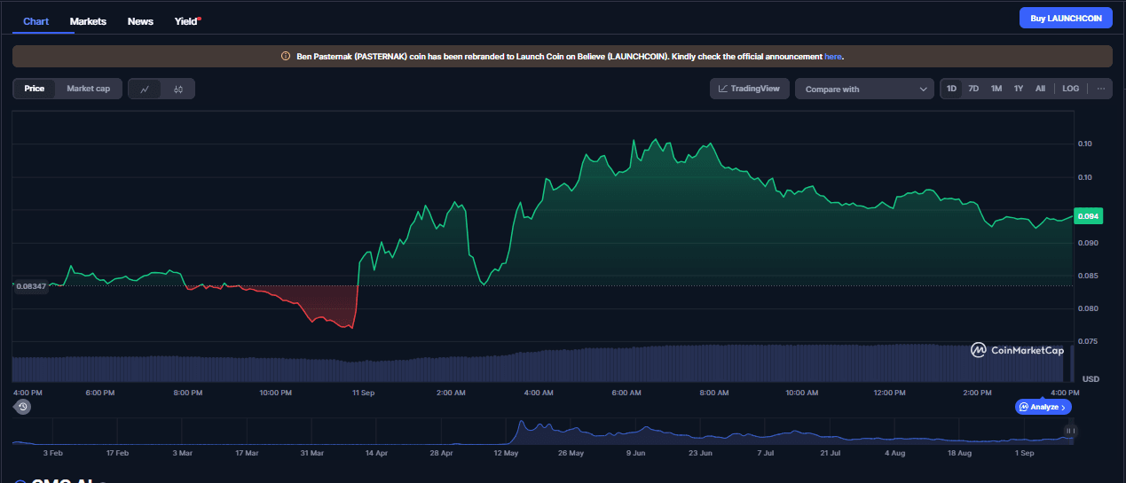Click the 0.075 price axis label
The height and width of the screenshot is (483, 1126).
tap(1090, 341)
